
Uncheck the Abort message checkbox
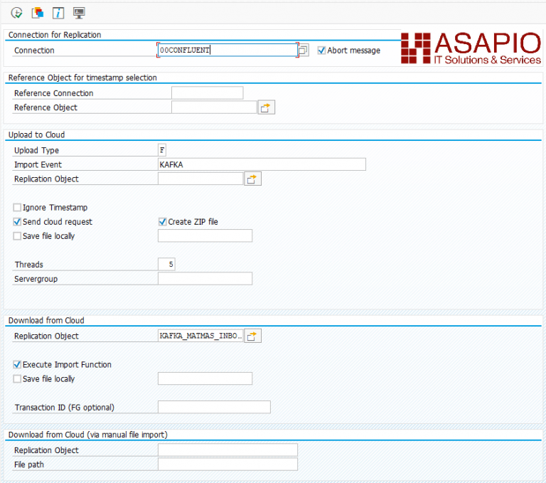[x=321, y=51]
